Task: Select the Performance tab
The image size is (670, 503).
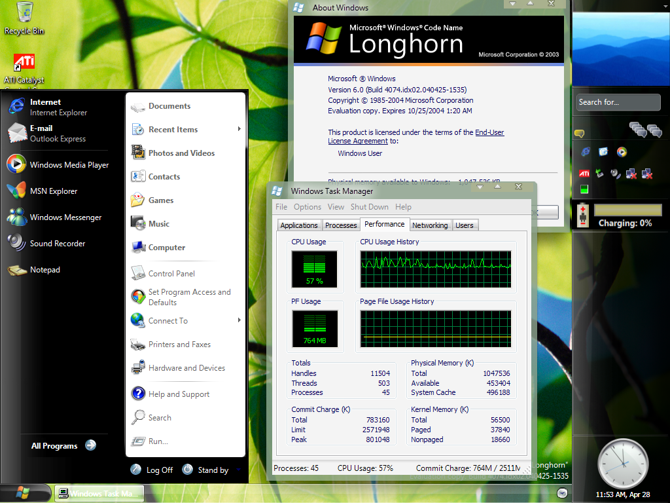Action: [385, 224]
